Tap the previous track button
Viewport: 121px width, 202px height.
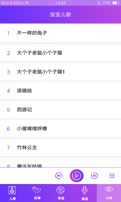[59, 176]
